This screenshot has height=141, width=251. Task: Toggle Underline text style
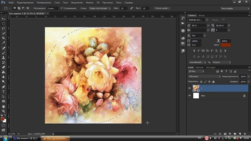pos(221,51)
